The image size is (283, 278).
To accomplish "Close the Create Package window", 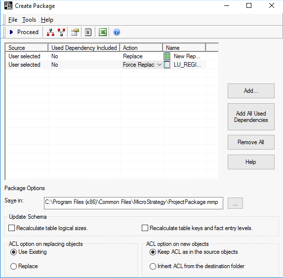I will click(x=272, y=5).
